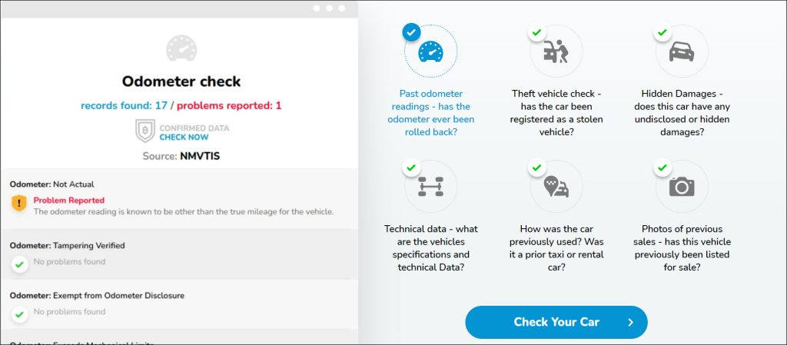Click the theft vehicle check icon
Screen dimensions: 787x345
556,51
